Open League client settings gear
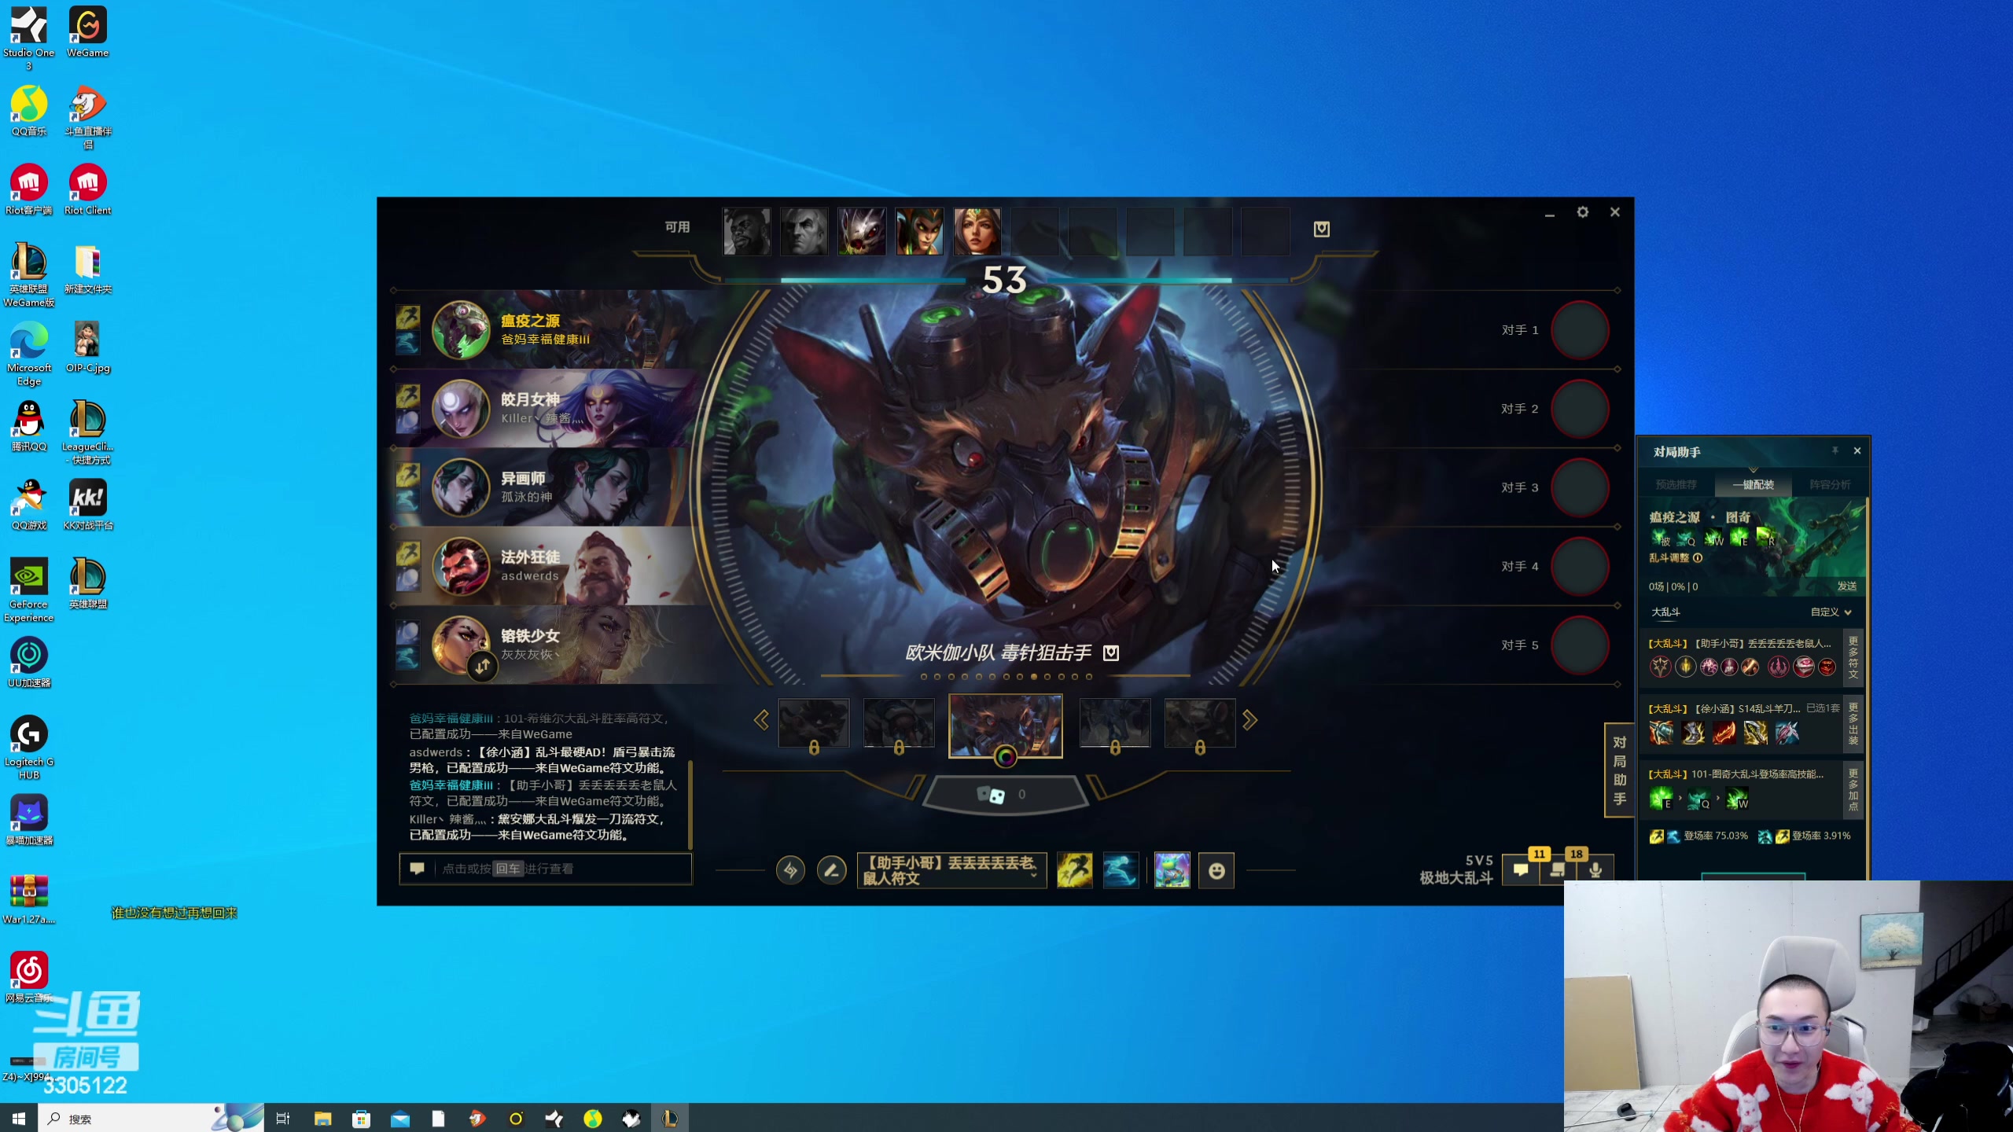 pyautogui.click(x=1583, y=212)
